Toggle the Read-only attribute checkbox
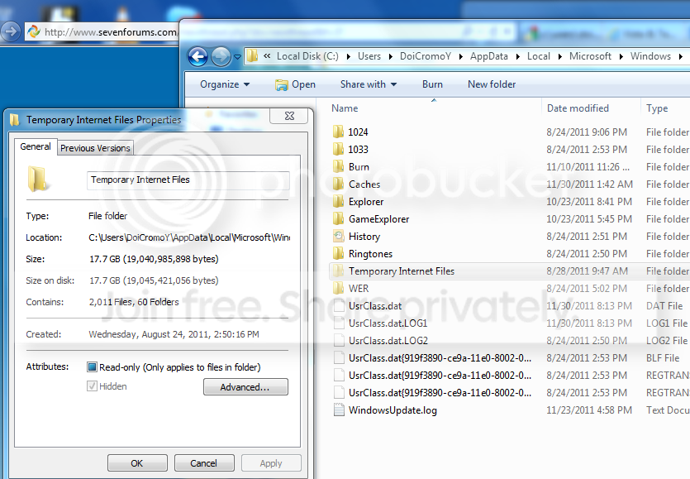690x479 pixels. click(x=92, y=367)
